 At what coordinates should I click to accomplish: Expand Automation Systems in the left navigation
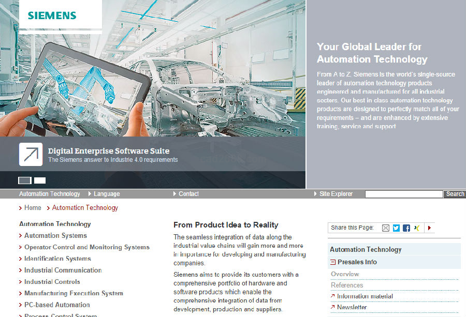pyautogui.click(x=55, y=235)
